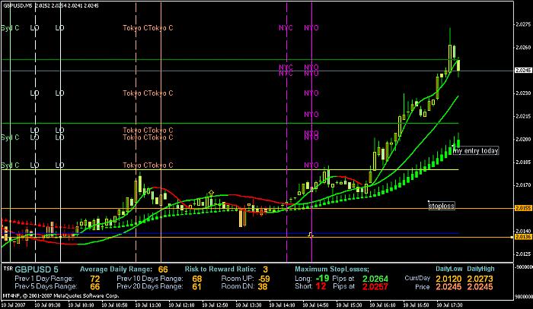The image size is (533, 309).
Task: Click the tall orange candle below support line
Action: (x=242, y=219)
